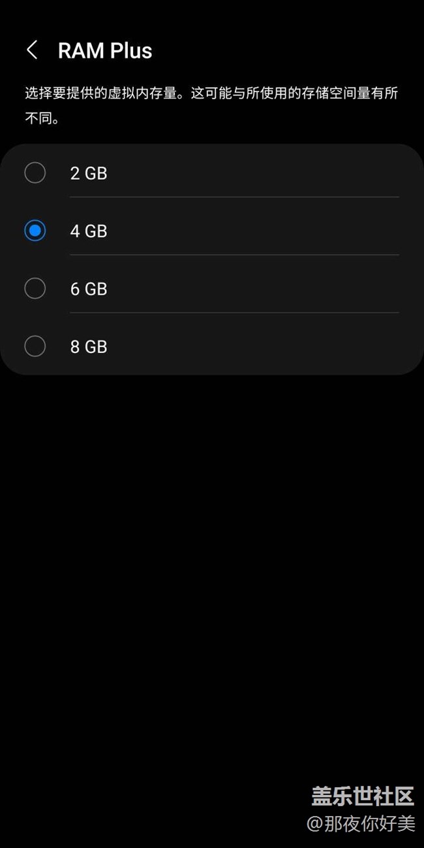424x848 pixels.
Task: Click the "盖乐世社区" watermark
Action: pos(362,796)
